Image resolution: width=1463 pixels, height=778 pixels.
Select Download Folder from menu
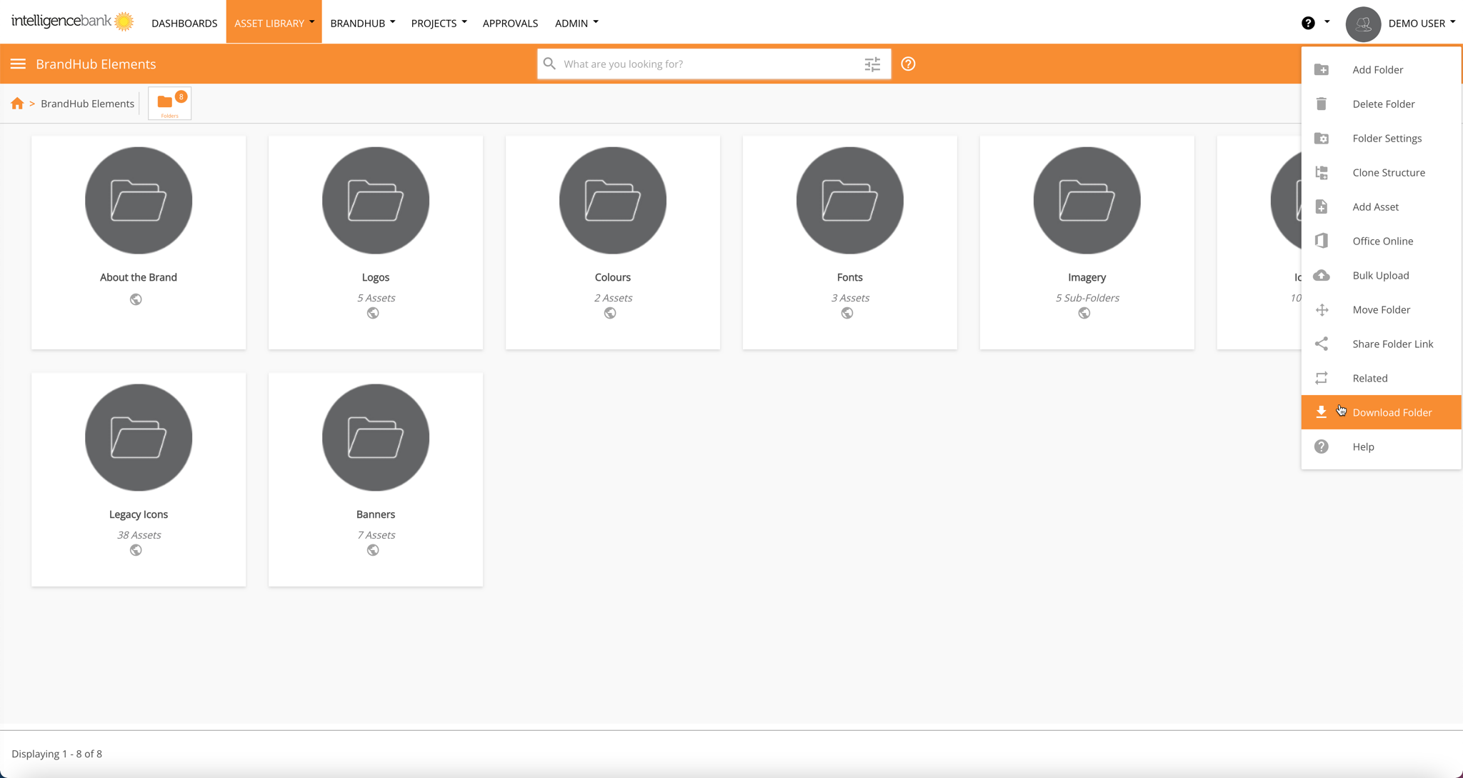pos(1392,412)
